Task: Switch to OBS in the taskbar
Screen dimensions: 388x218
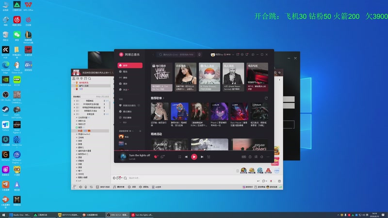Action: (117, 215)
